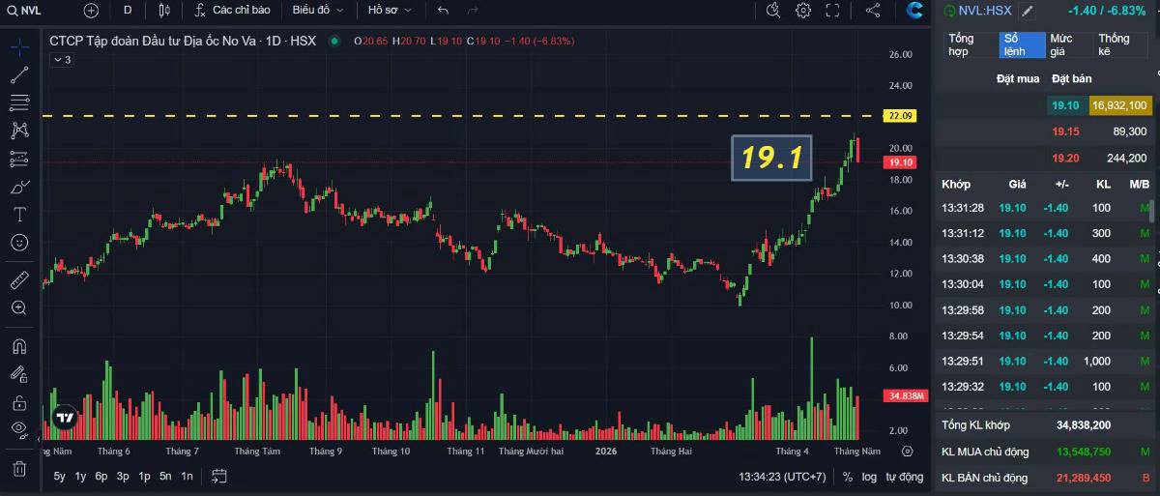Screen dimensions: 1160x496
Task: Click the 13:31:28 trade row
Action: pos(1045,208)
